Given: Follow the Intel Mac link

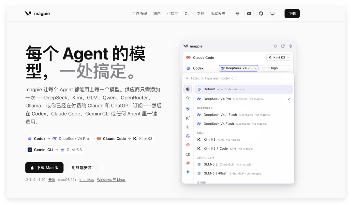Looking at the screenshot, I should click(87, 180).
